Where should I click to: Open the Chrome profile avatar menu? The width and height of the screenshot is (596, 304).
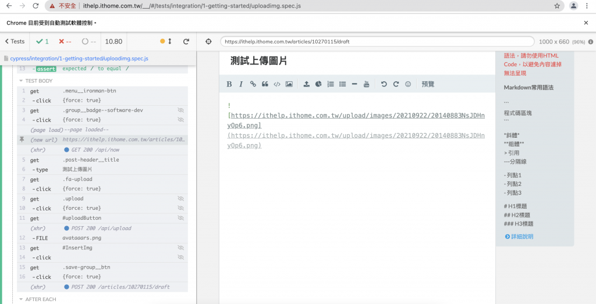point(573,6)
